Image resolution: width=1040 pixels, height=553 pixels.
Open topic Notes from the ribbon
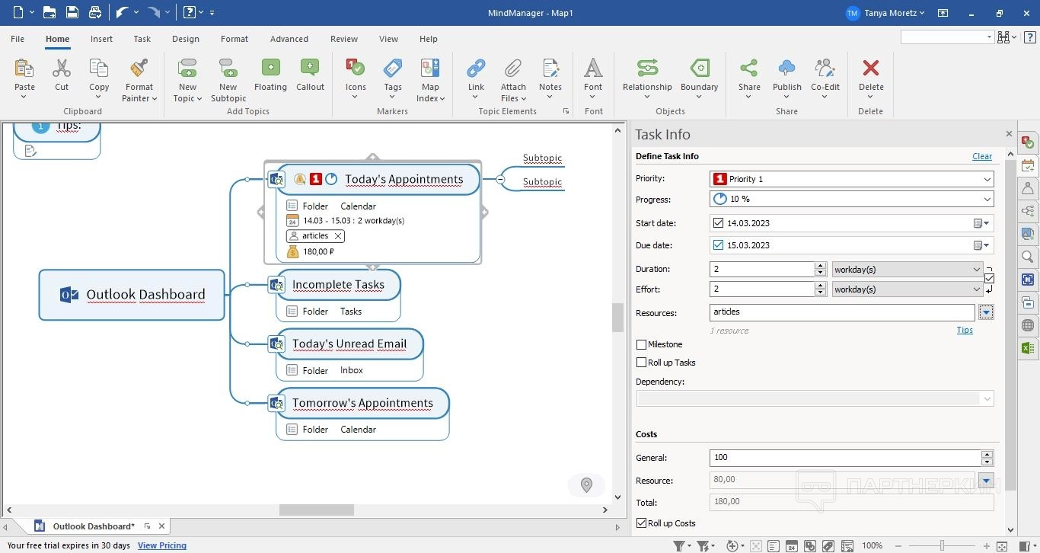[550, 69]
